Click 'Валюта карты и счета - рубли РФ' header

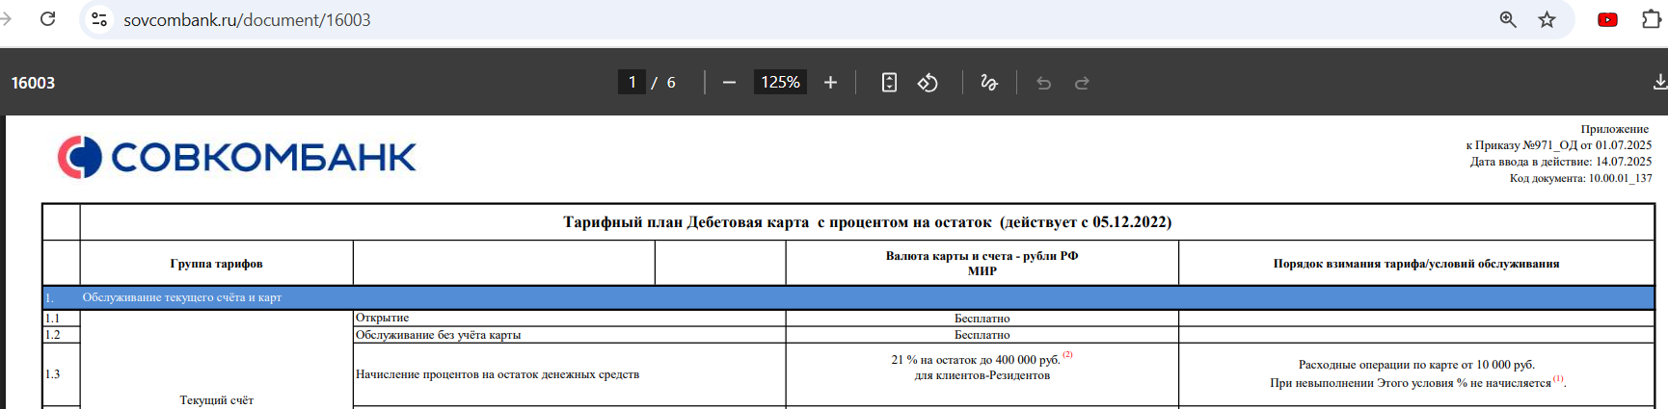[x=982, y=256]
